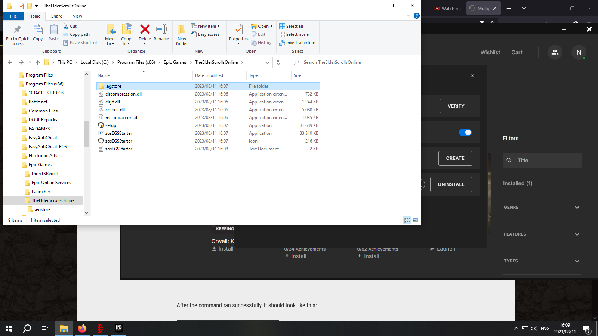This screenshot has width=598, height=336.
Task: Click Epic Games in address breadcrumb
Action: point(175,62)
